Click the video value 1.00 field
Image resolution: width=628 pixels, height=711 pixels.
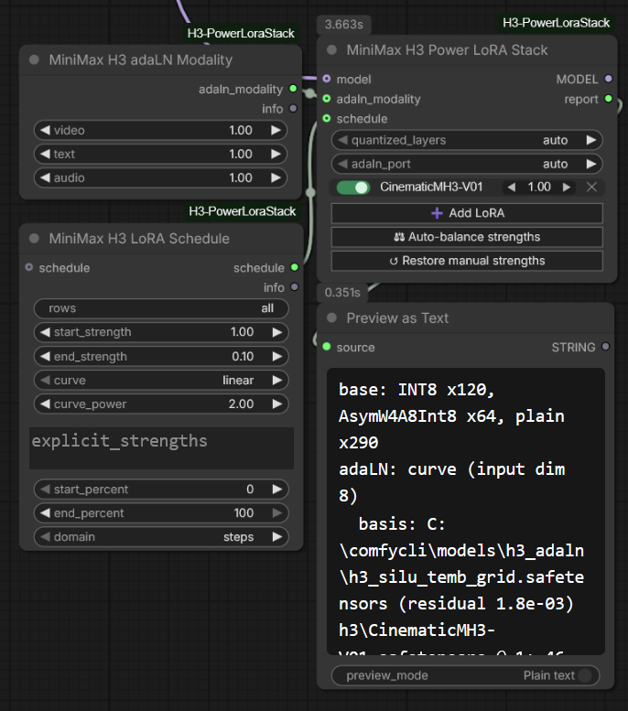[x=161, y=130]
